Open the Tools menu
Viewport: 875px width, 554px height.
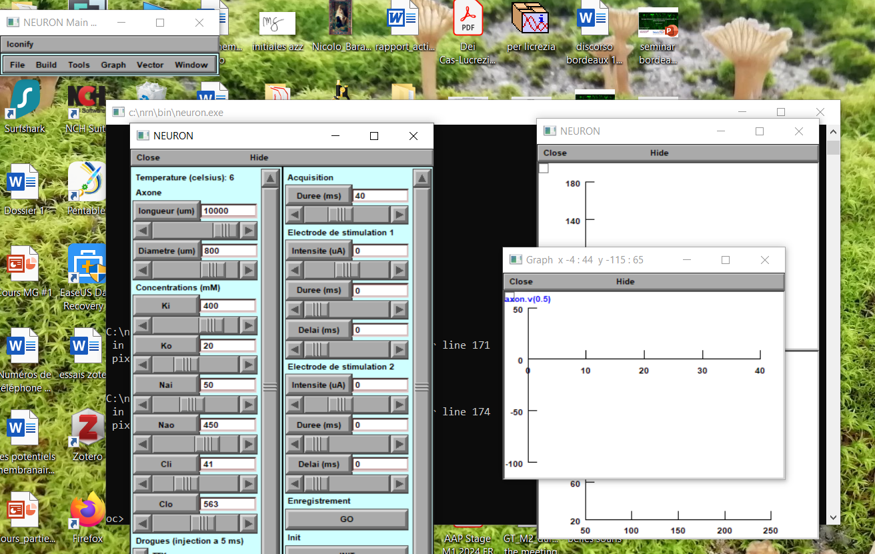tap(79, 65)
